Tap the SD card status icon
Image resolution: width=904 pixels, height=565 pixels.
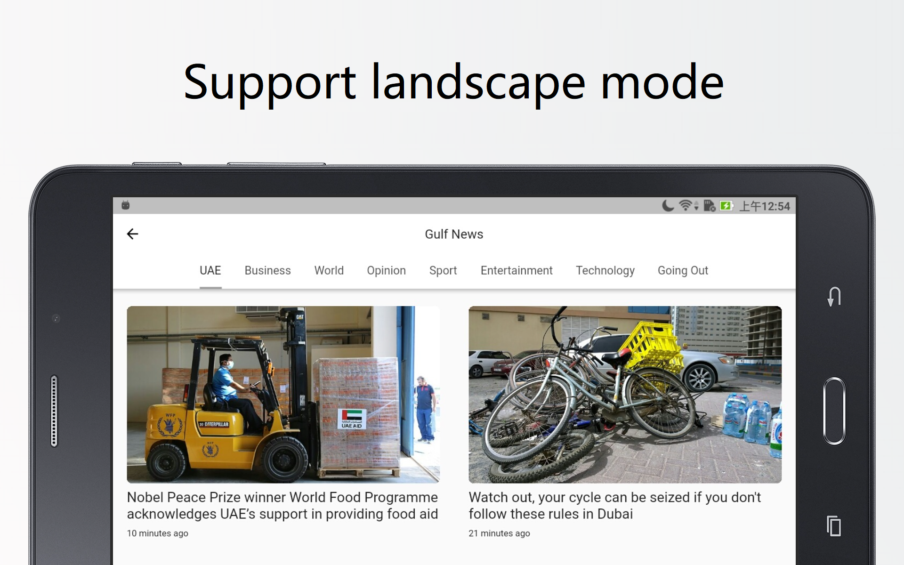tap(709, 206)
